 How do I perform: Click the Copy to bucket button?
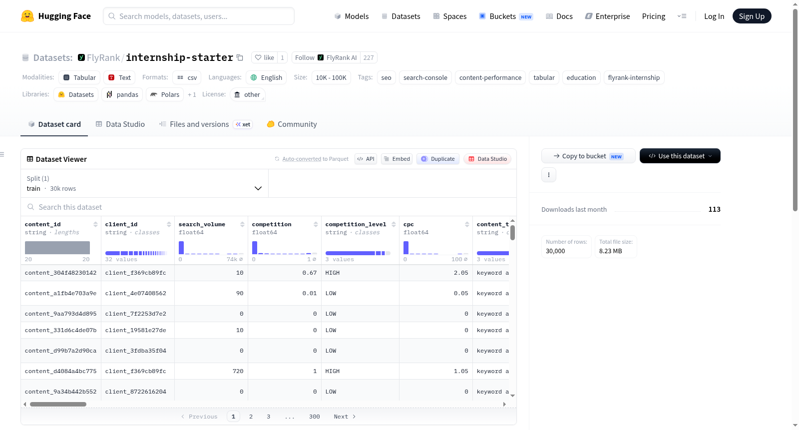click(588, 156)
